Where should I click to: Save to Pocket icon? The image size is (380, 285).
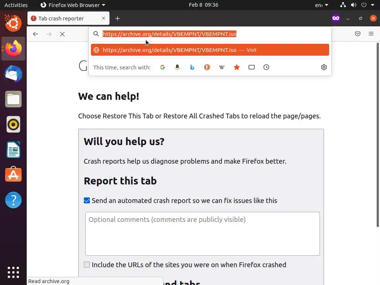(x=358, y=34)
